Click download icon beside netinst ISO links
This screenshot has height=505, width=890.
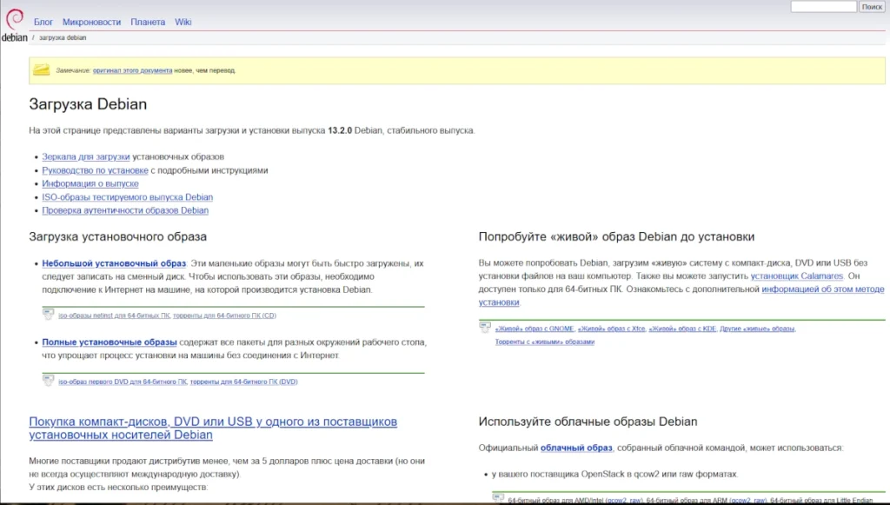click(x=49, y=315)
